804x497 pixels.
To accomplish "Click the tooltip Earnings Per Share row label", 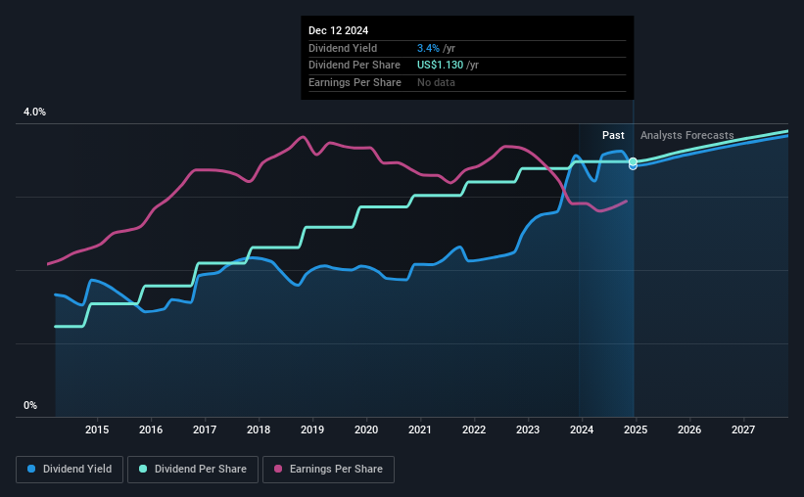I will (x=355, y=82).
